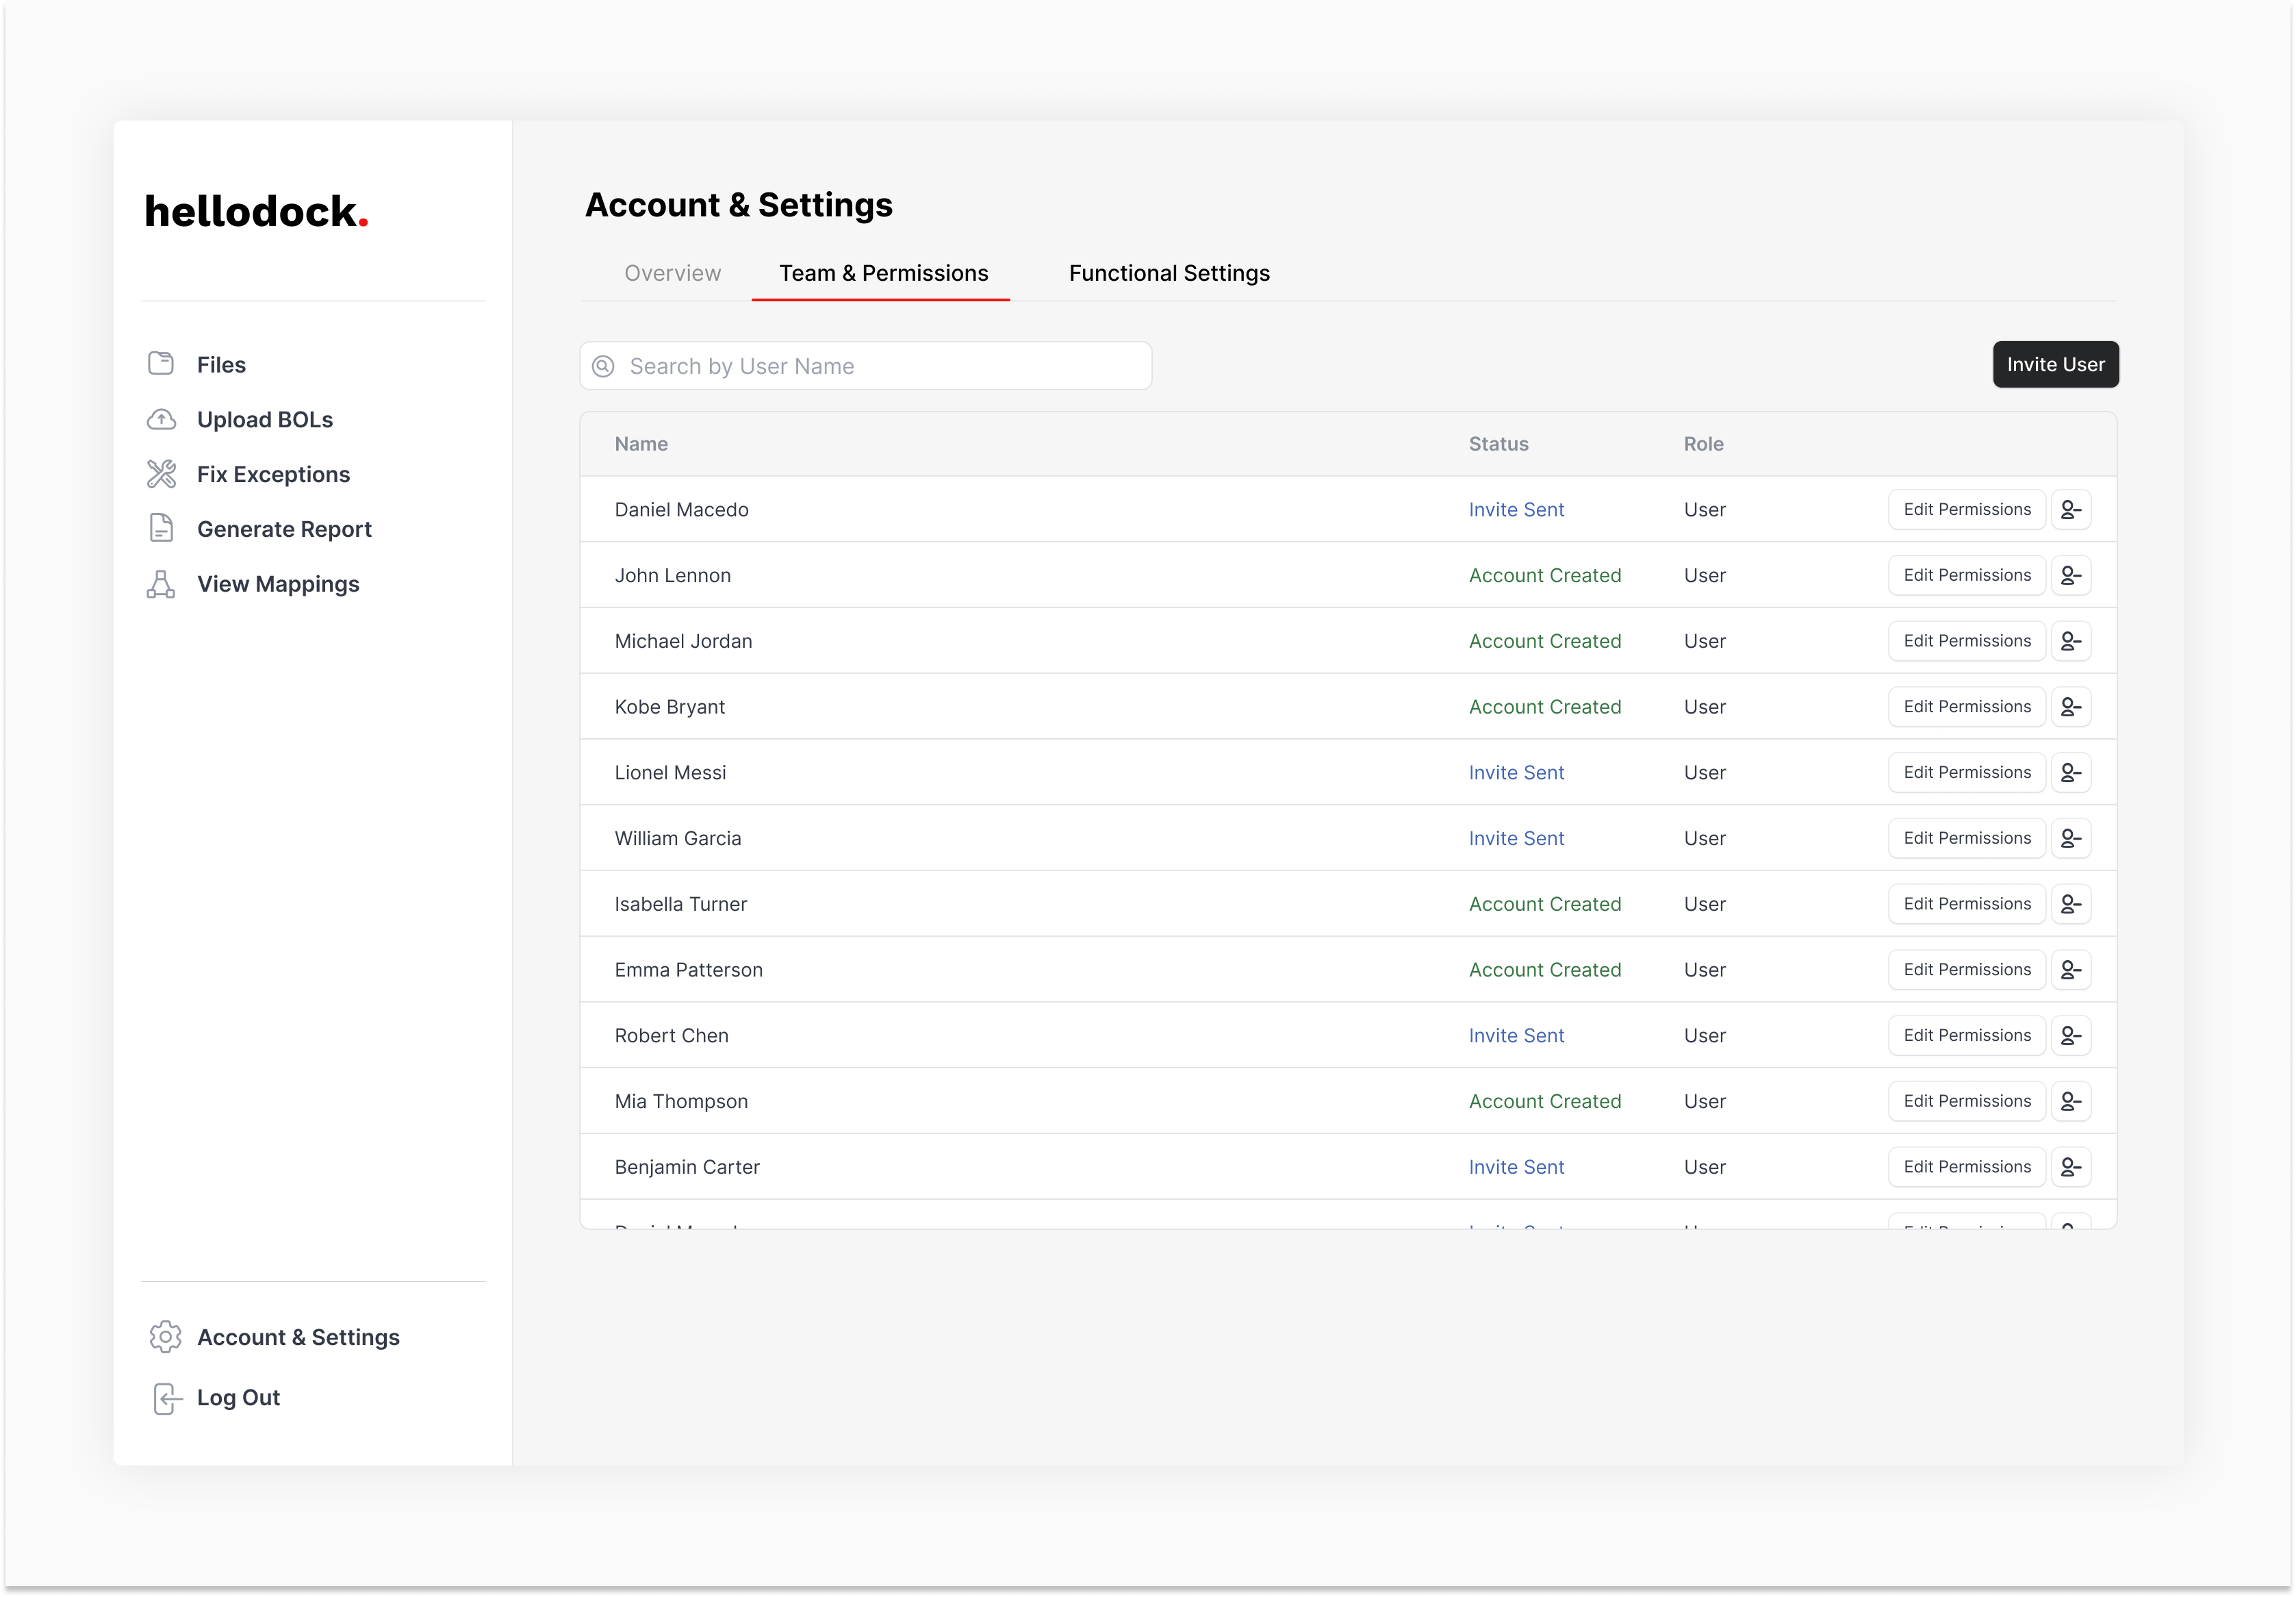The image size is (2296, 1597).
Task: Select the Team & Permissions tab
Action: [x=883, y=273]
